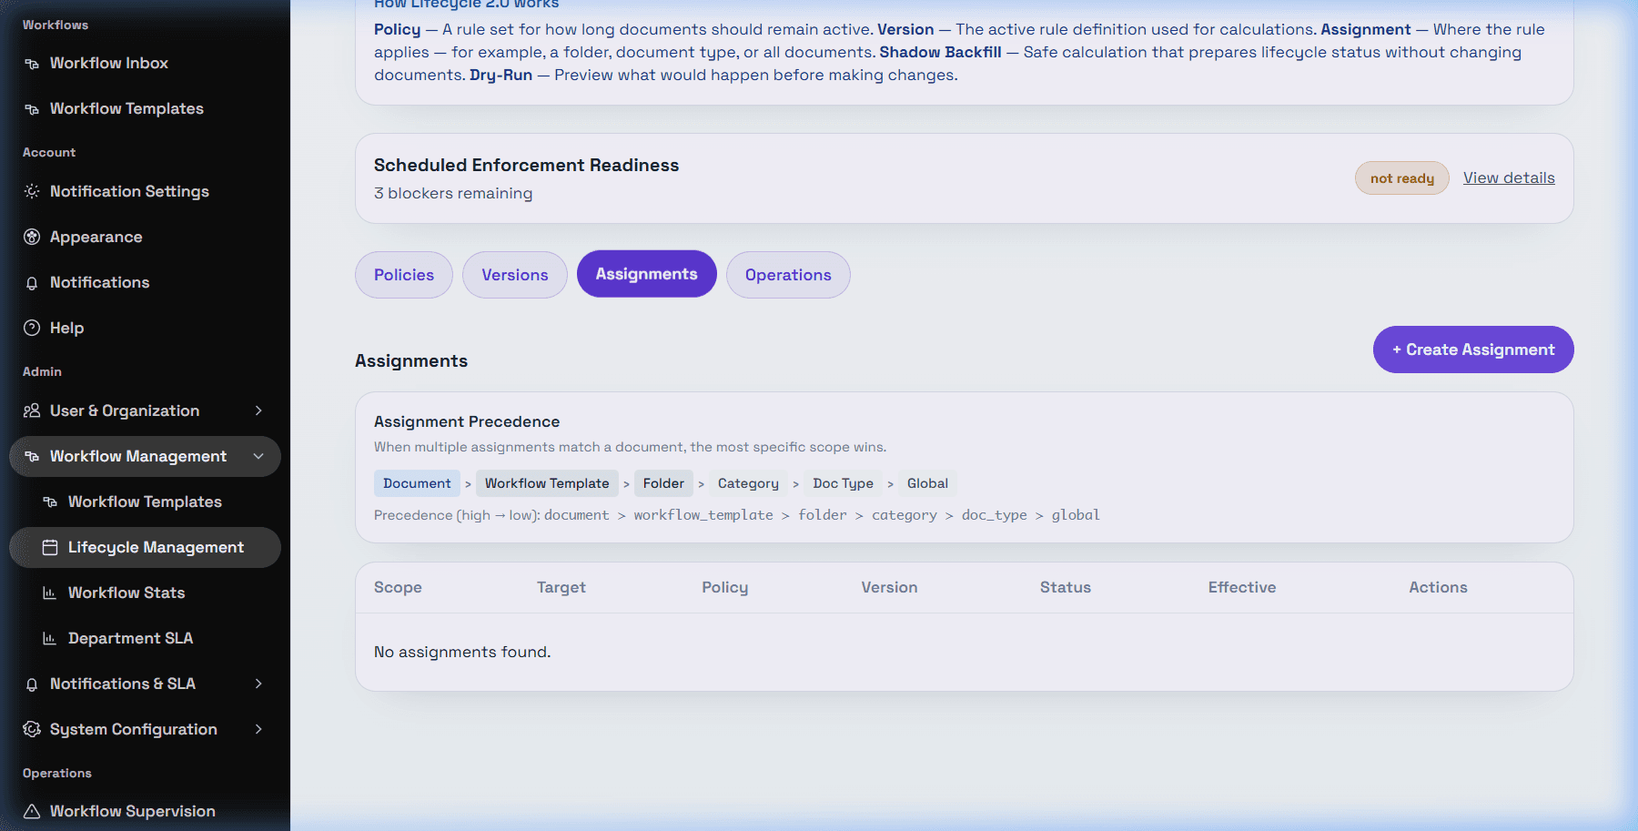Open Workflow Supervision in sidebar

pyautogui.click(x=145, y=811)
